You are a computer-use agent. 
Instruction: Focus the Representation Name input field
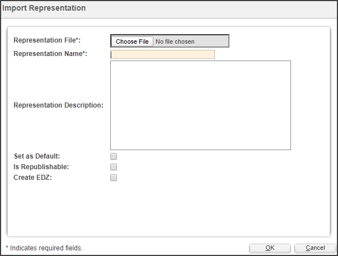pos(162,54)
